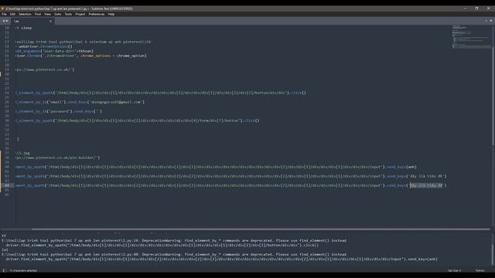Switch to the 1.py file tab
495x278 pixels.
tap(32, 21)
